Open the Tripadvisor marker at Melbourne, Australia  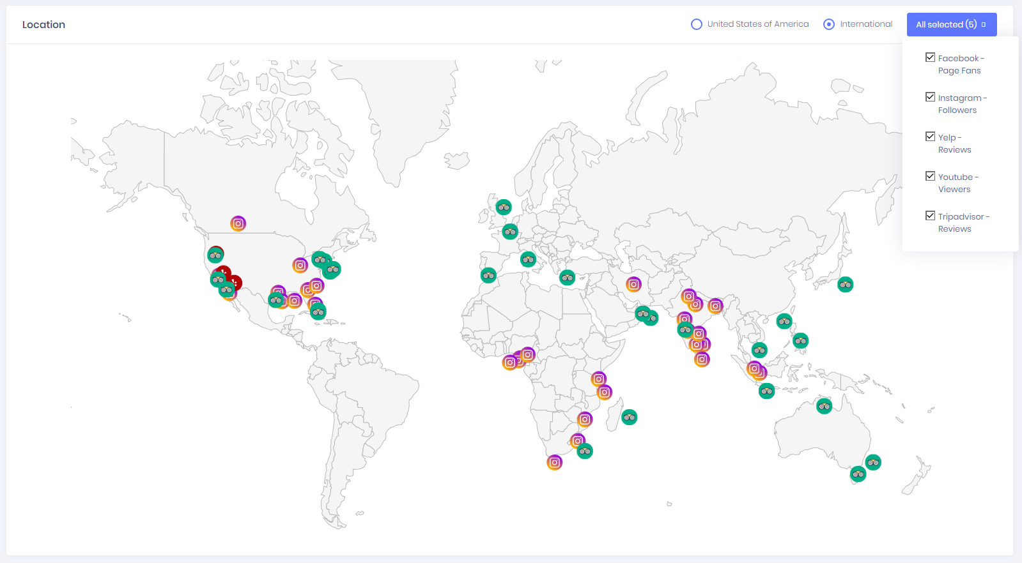click(858, 474)
